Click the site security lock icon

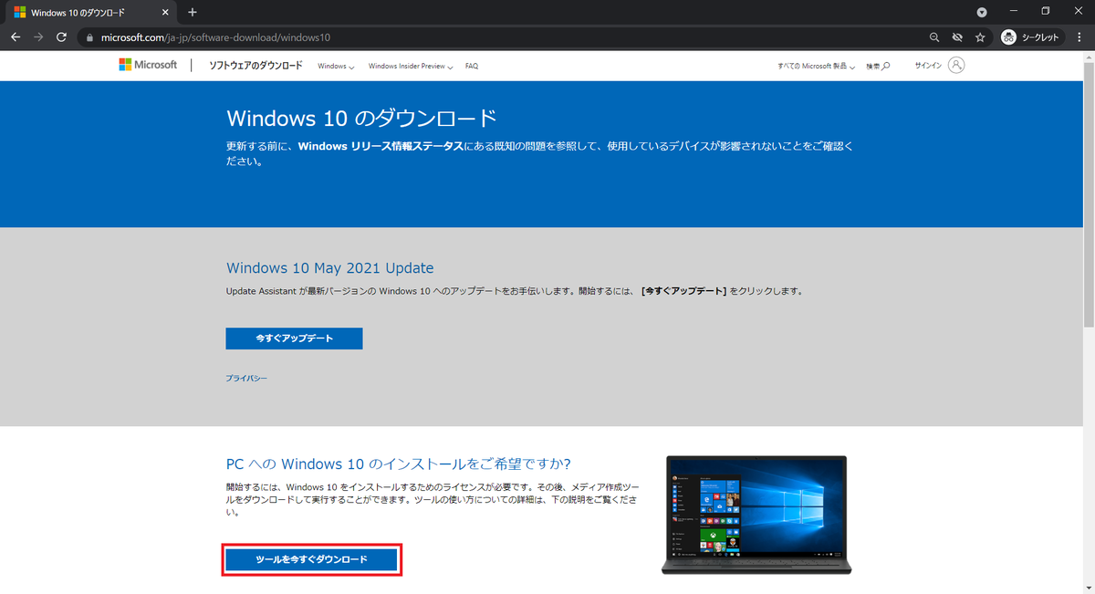pos(88,37)
